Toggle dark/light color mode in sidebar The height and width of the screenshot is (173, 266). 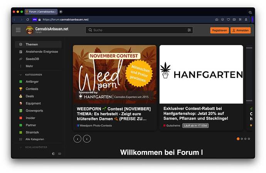54,153
